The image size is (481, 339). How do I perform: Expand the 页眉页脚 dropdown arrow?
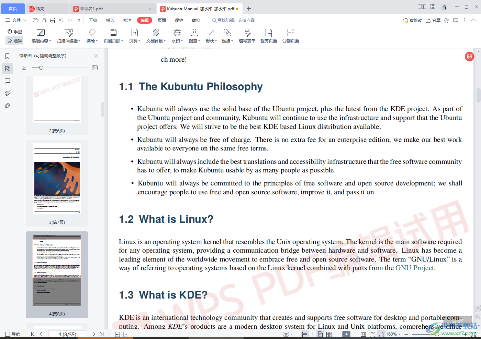tap(122, 41)
